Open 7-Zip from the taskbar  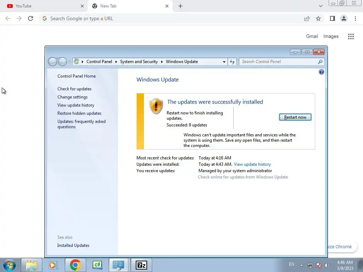(141, 265)
